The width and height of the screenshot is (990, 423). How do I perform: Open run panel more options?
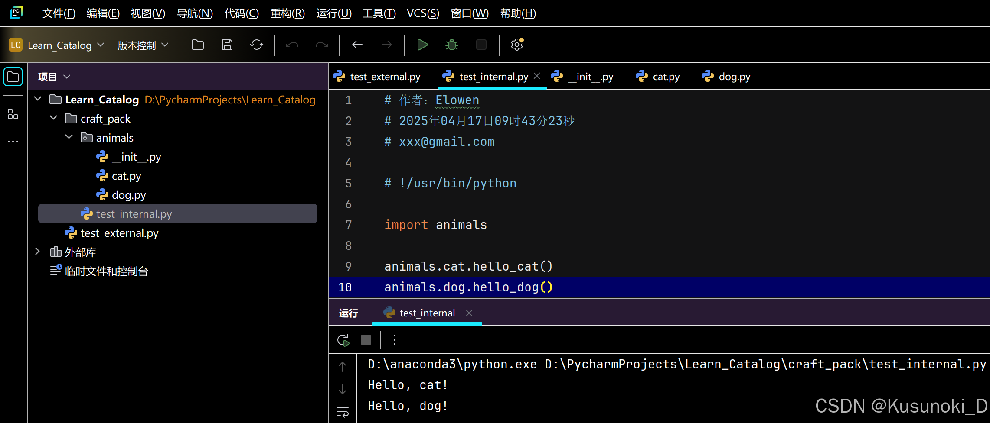coord(394,340)
